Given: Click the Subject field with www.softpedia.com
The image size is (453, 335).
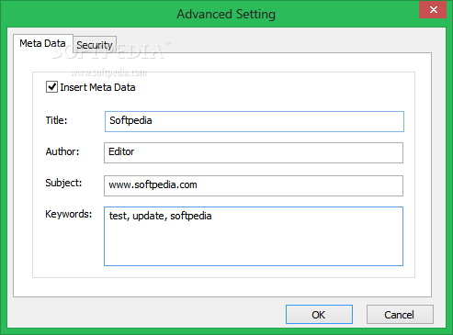Looking at the screenshot, I should click(x=254, y=185).
